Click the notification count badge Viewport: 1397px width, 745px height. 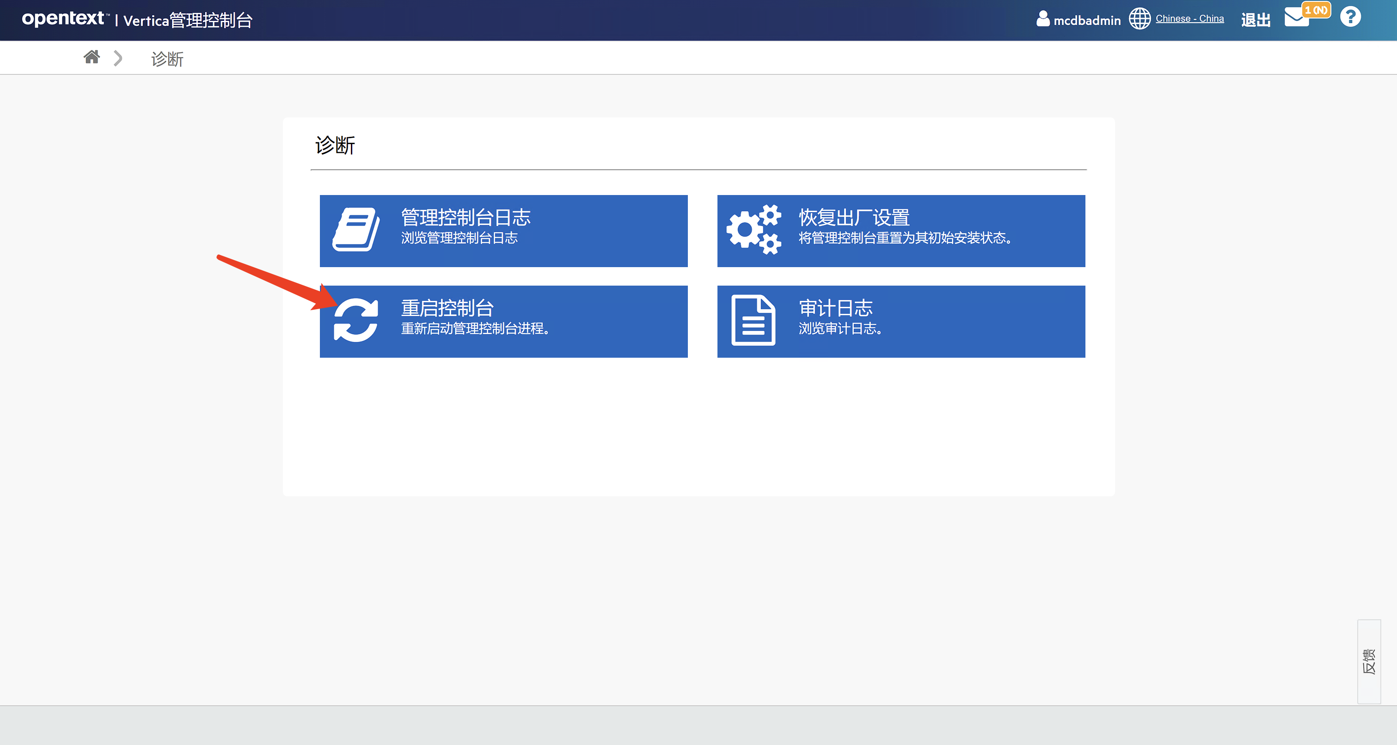(x=1316, y=10)
